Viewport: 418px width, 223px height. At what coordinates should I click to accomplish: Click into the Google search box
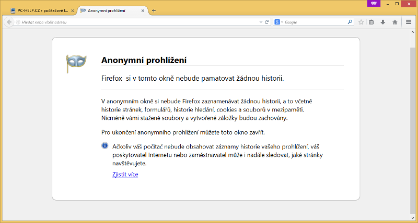pos(313,22)
